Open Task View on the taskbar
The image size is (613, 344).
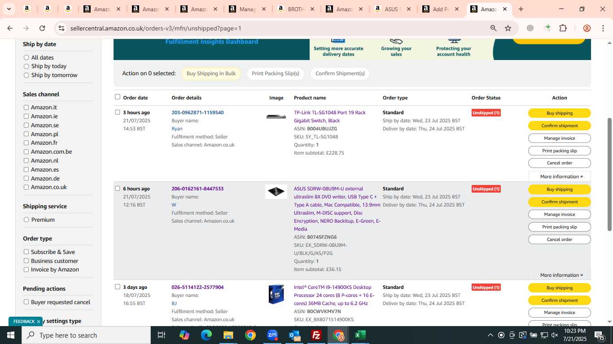162,335
